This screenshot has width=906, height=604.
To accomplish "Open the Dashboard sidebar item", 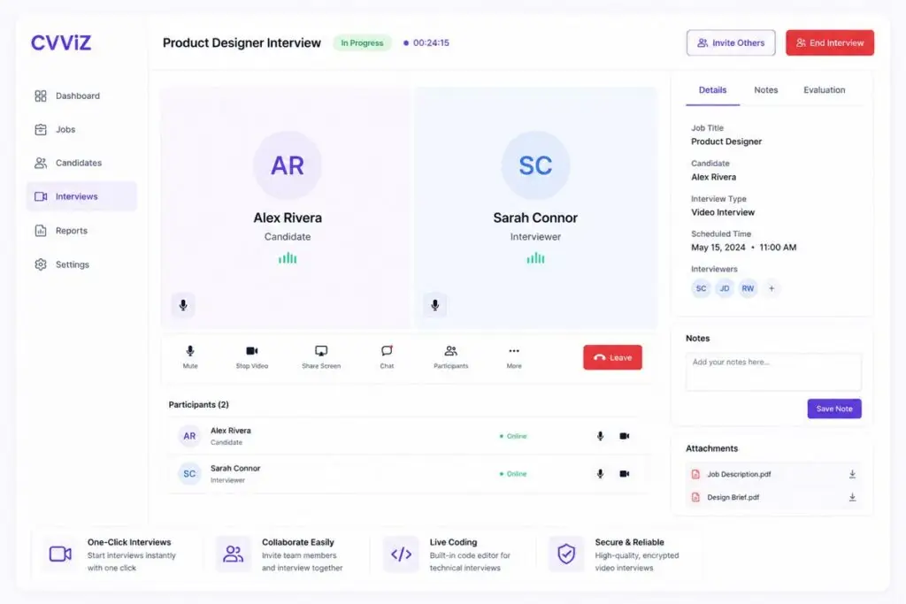I will (81, 96).
